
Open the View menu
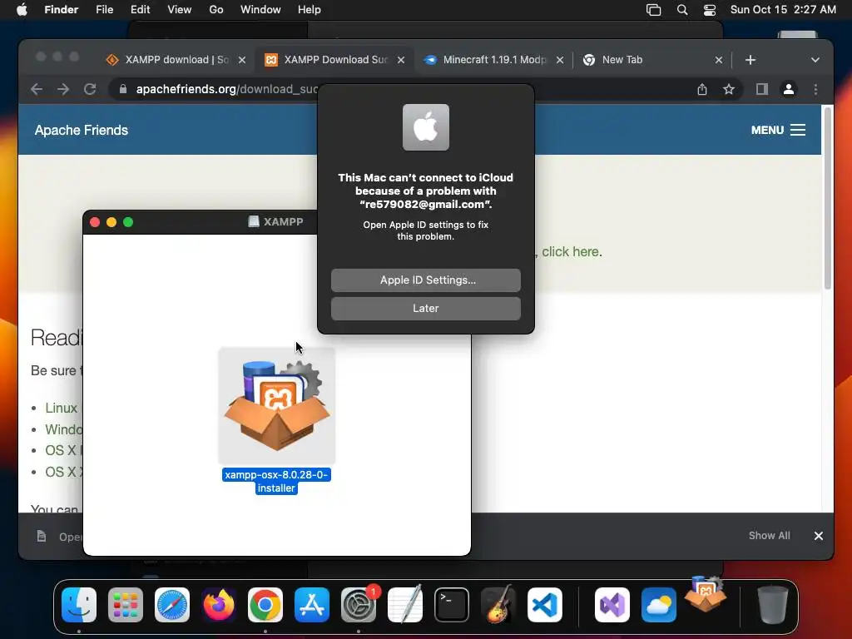[180, 9]
